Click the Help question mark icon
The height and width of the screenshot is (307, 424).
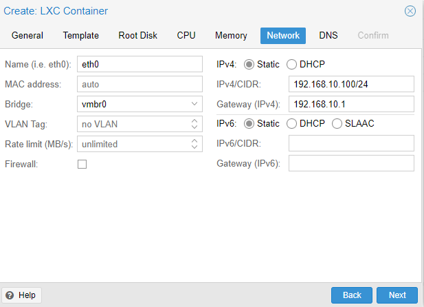(10, 295)
